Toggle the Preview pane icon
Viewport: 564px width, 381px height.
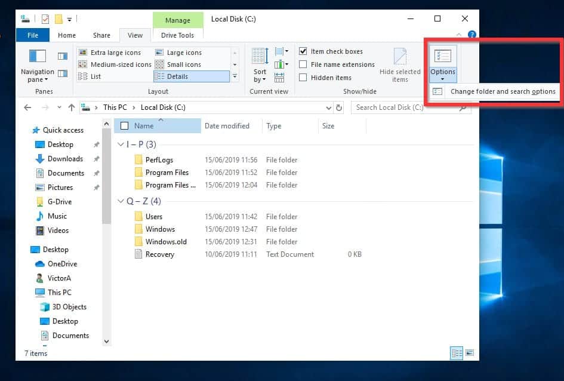(x=63, y=56)
